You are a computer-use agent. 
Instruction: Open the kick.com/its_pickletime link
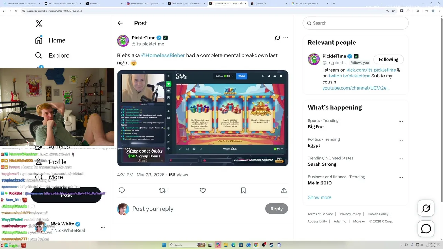(371, 70)
